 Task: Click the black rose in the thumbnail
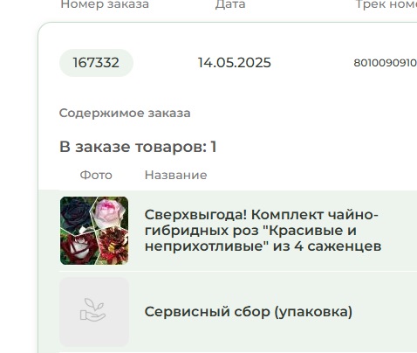click(76, 214)
